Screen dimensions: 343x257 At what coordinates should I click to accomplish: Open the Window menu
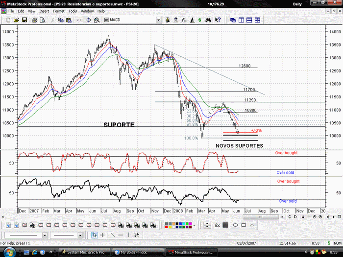(x=87, y=11)
